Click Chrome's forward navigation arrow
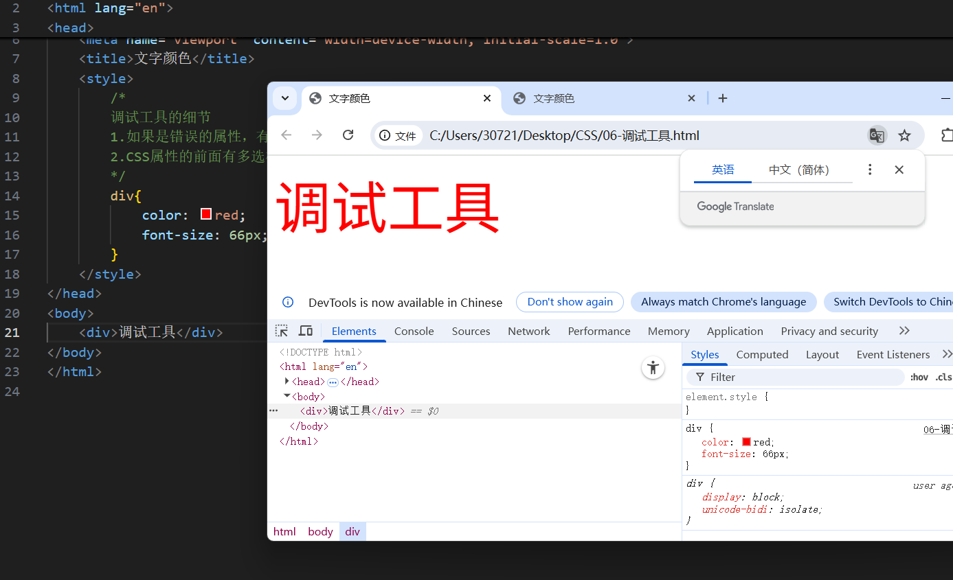 [317, 135]
